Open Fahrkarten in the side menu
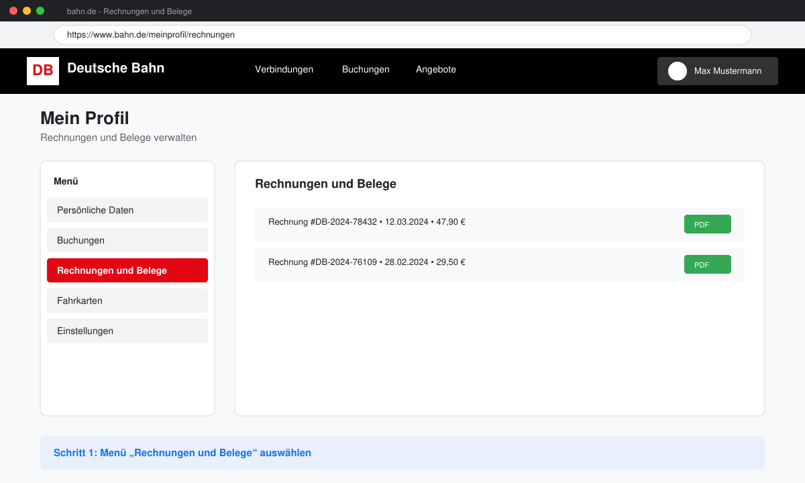 (x=127, y=301)
